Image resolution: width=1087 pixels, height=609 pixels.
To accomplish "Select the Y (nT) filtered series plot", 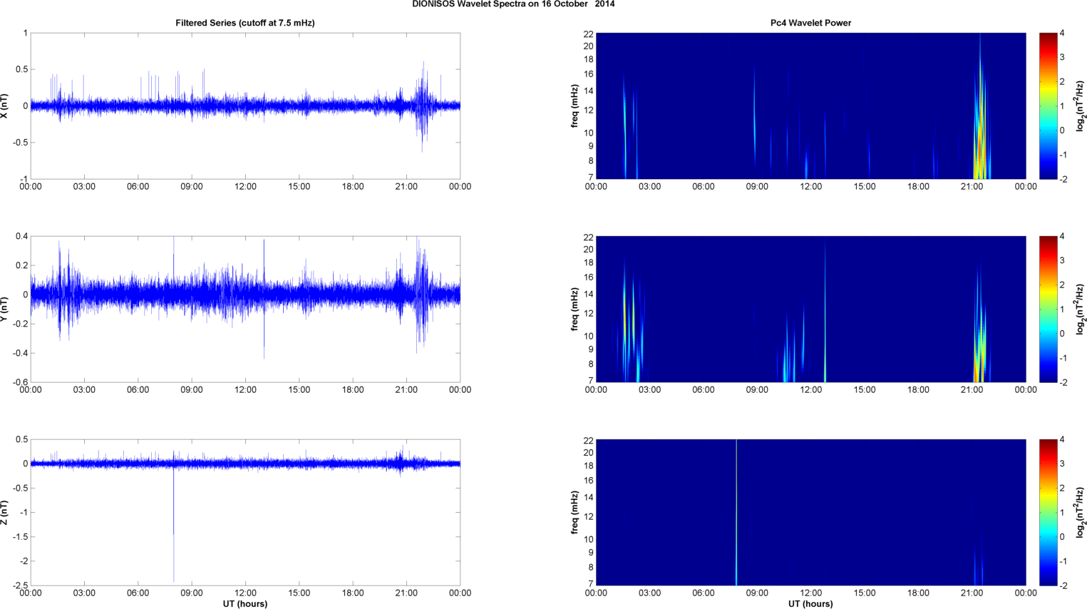I will click(245, 309).
